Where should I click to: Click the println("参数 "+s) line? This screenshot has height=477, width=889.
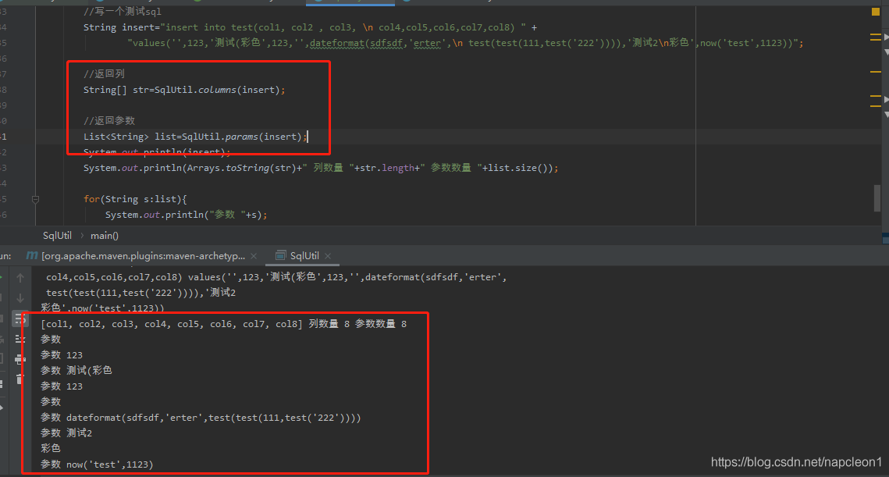coord(186,215)
